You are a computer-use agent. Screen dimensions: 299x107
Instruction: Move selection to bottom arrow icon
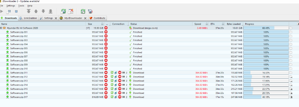[51, 11]
